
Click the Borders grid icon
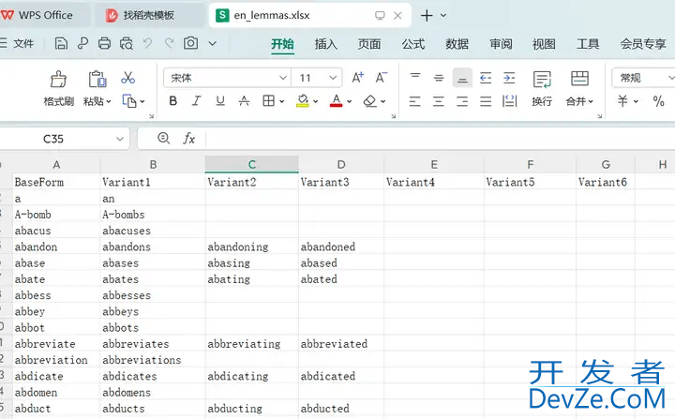click(268, 101)
